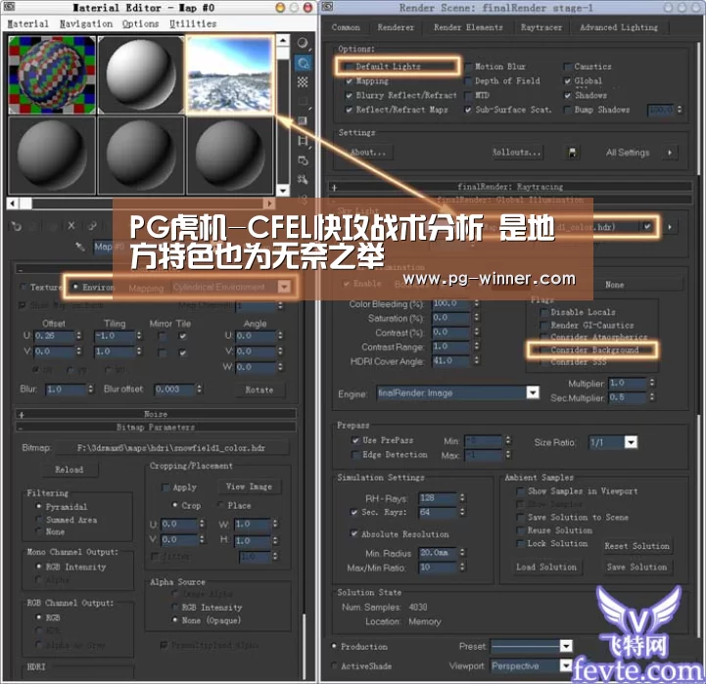This screenshot has height=684, width=706.
Task: Click the Reset Map X icon
Action: point(71,226)
